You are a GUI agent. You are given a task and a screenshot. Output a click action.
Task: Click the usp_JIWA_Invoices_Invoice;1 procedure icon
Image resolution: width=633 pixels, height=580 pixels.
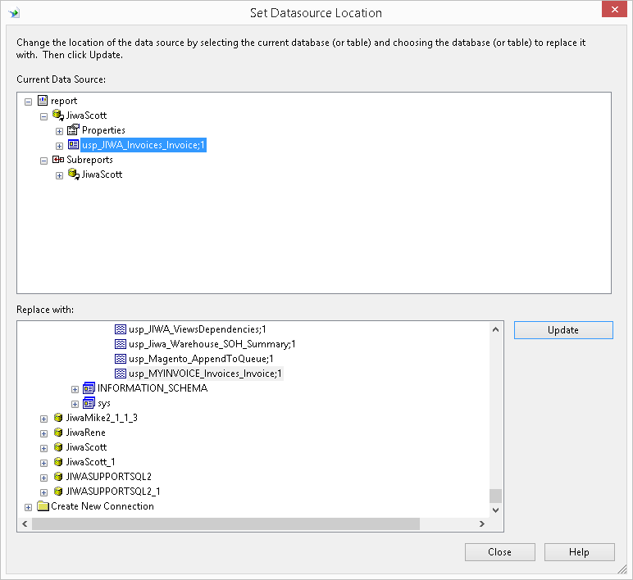tap(73, 145)
